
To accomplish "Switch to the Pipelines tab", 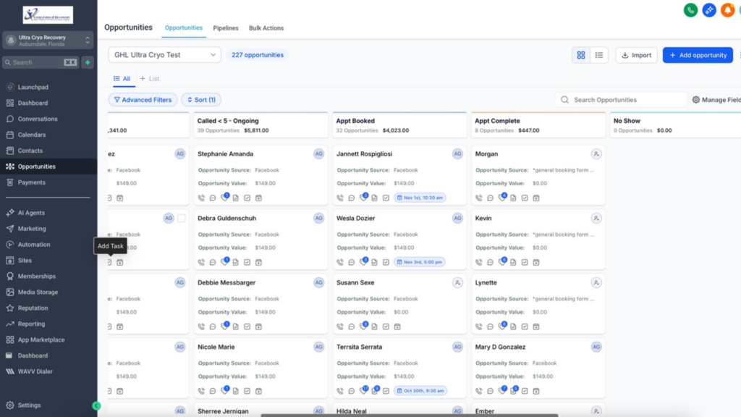I will click(x=226, y=28).
